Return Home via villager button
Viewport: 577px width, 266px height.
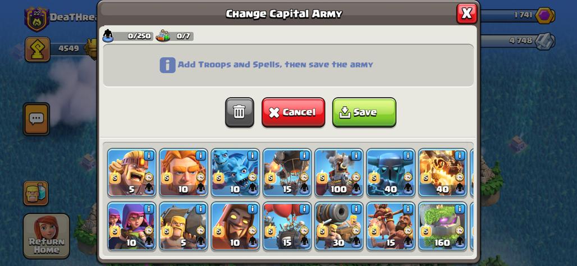pyautogui.click(x=47, y=236)
